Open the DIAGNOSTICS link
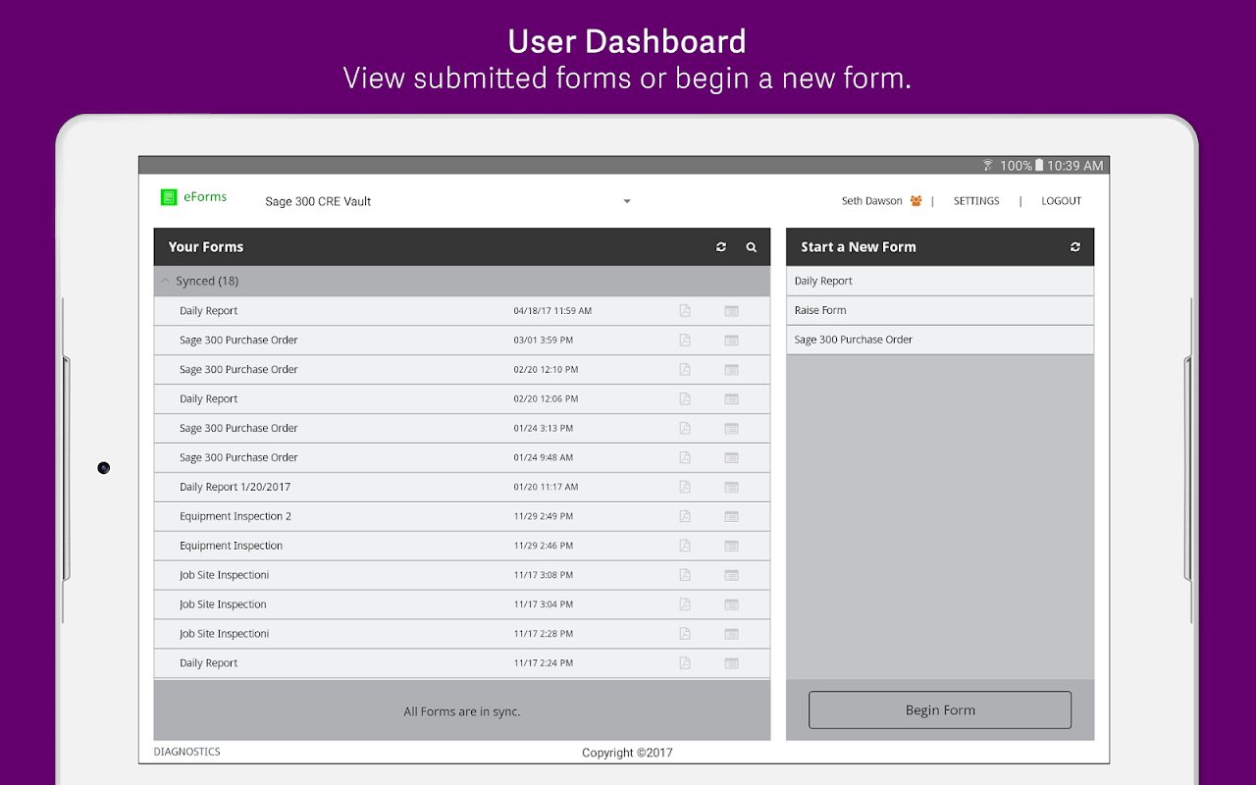 (186, 752)
